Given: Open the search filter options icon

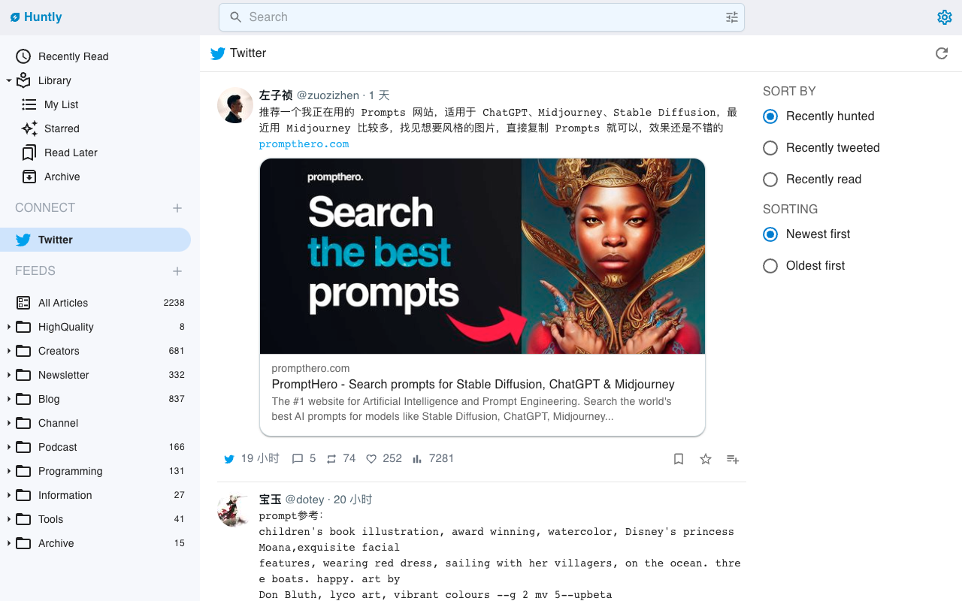Looking at the screenshot, I should pos(732,17).
